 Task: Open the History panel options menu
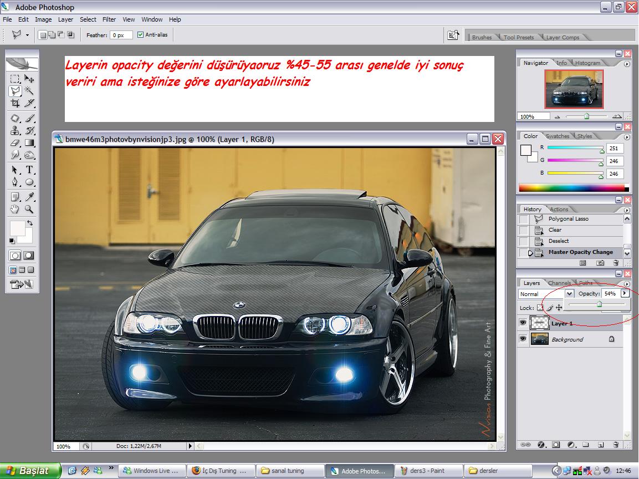[x=627, y=210]
